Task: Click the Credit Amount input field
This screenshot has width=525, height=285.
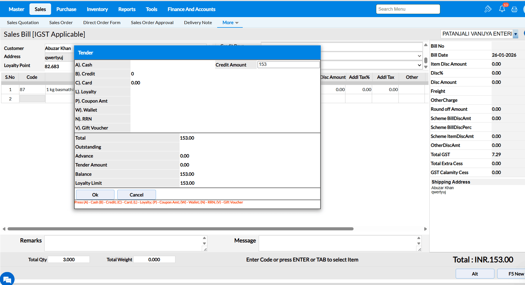Action: pyautogui.click(x=288, y=64)
